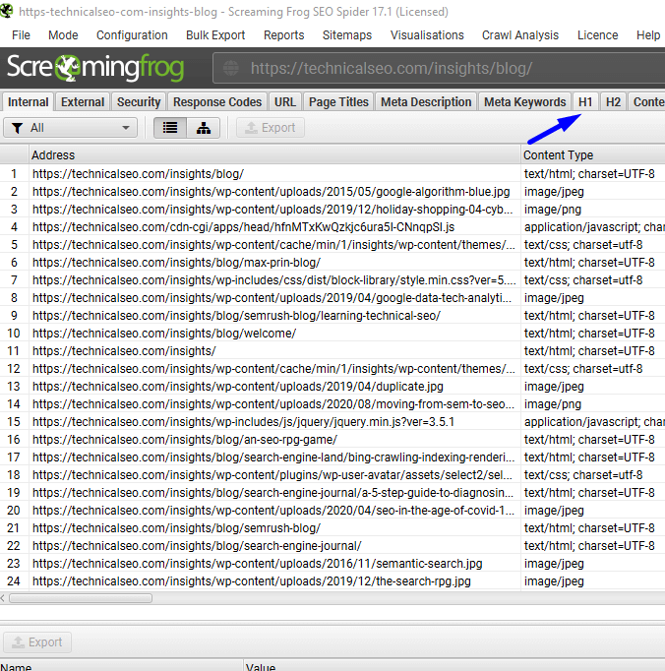Click the horizontal scrollbar thumb

click(81, 597)
